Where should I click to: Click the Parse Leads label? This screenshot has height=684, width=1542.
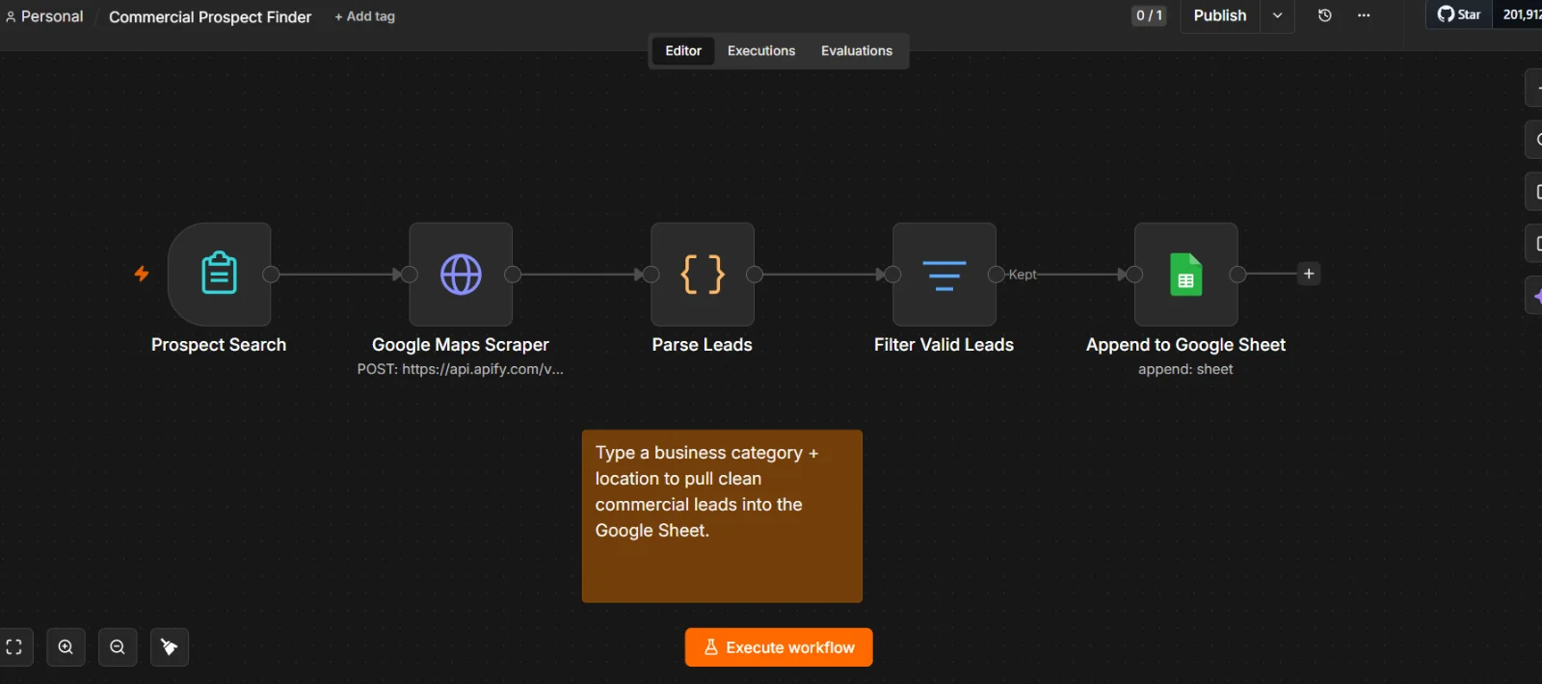click(703, 345)
